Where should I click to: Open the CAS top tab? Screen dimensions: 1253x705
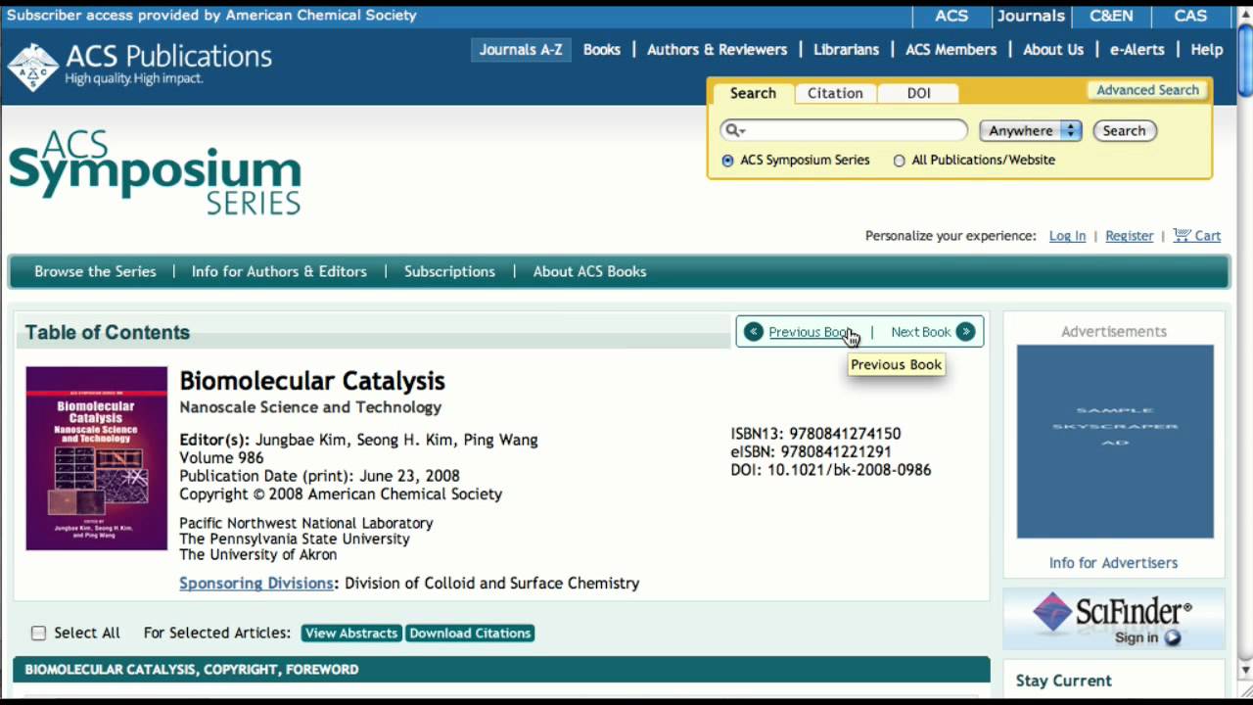pos(1190,16)
